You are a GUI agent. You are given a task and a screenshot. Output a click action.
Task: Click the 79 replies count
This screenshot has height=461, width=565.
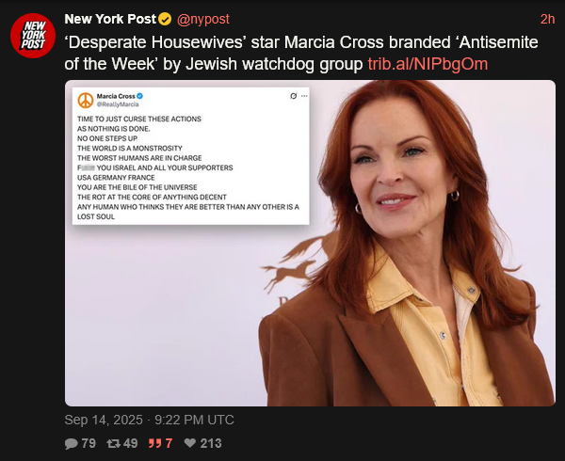tap(89, 443)
